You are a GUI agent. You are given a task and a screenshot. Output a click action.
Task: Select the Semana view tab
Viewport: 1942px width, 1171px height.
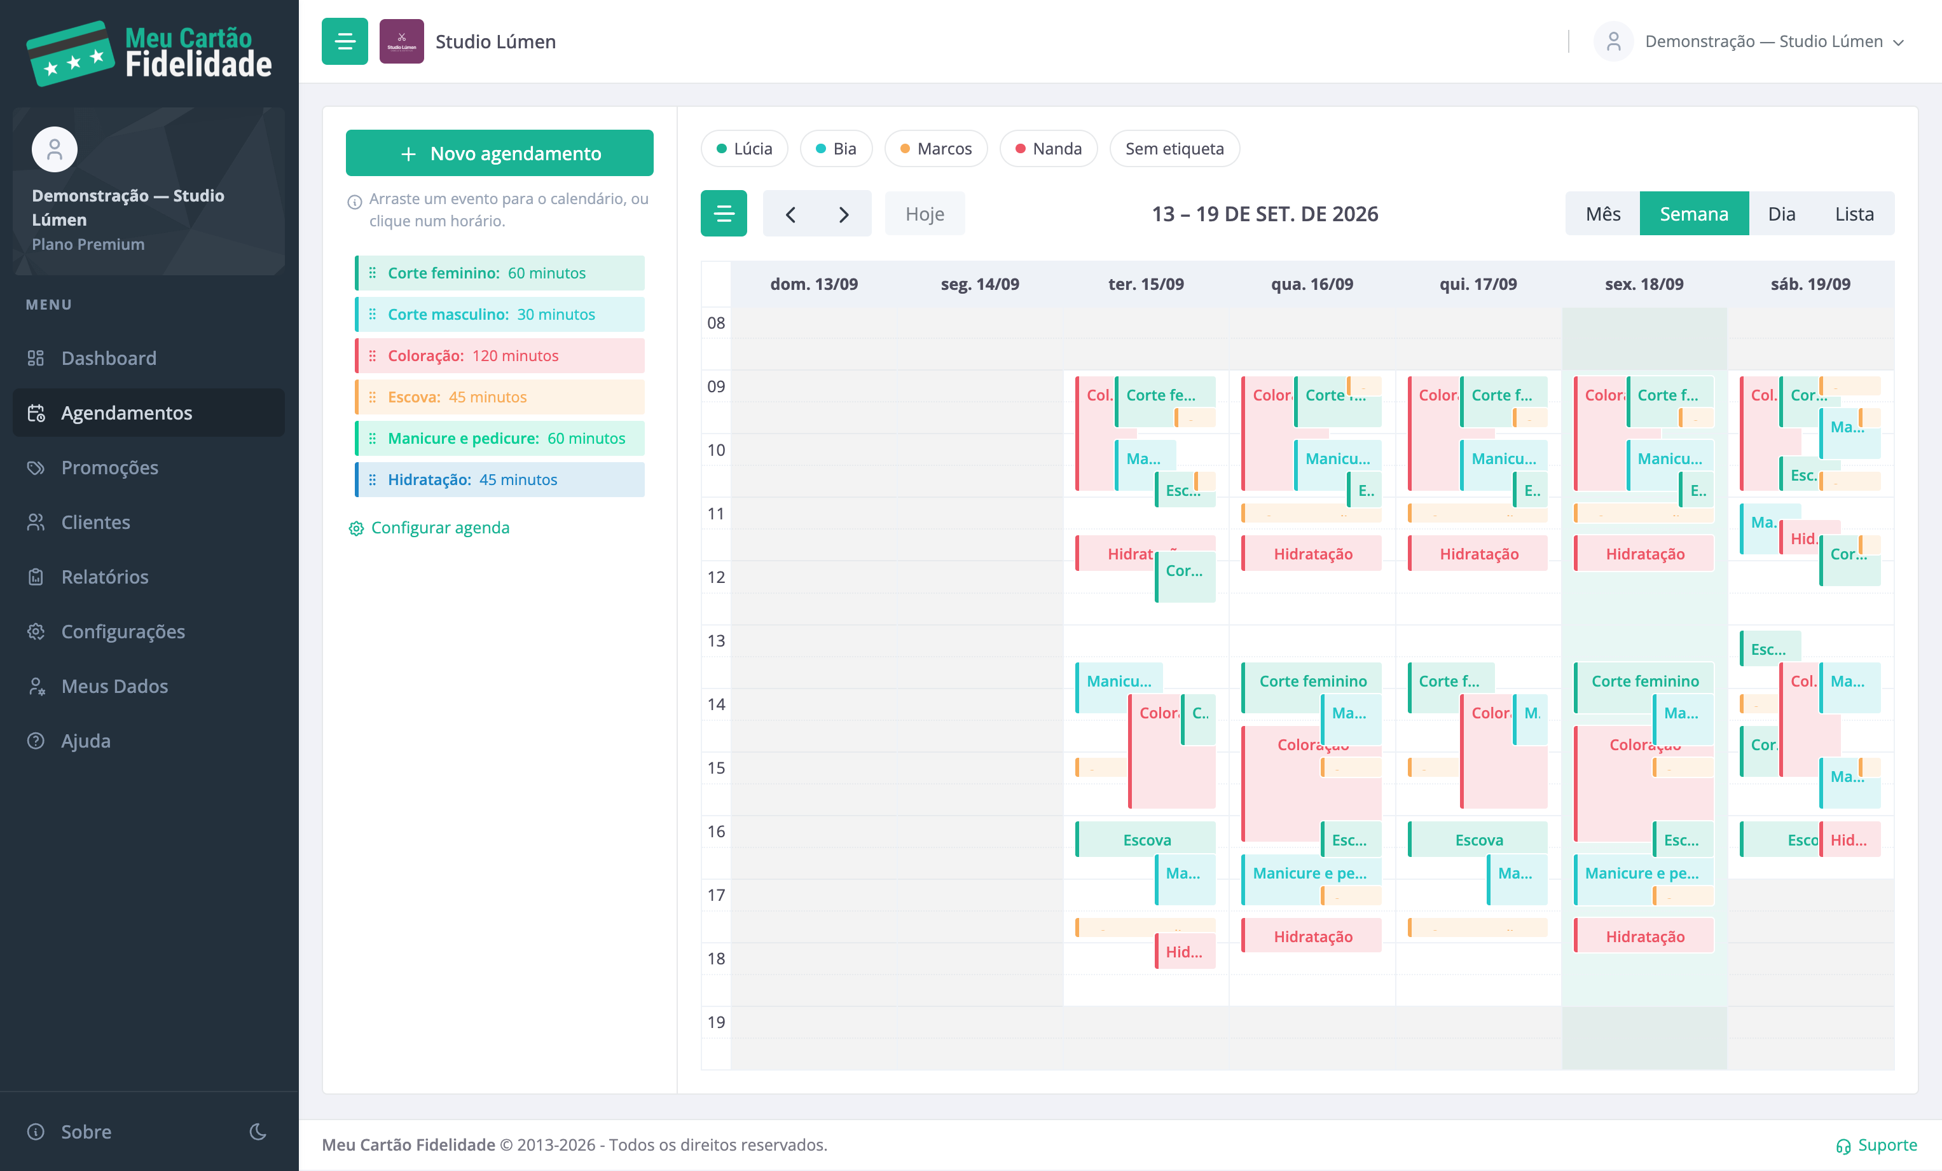[x=1694, y=214]
